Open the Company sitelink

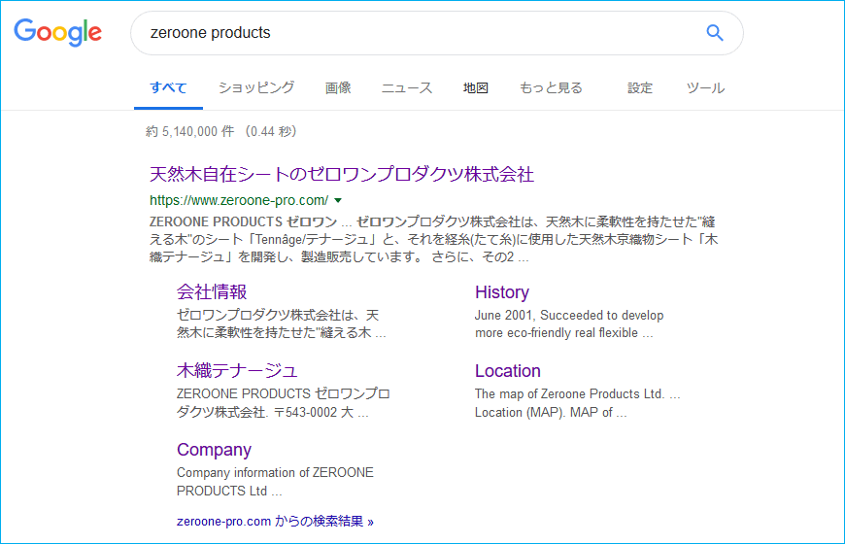tap(214, 450)
